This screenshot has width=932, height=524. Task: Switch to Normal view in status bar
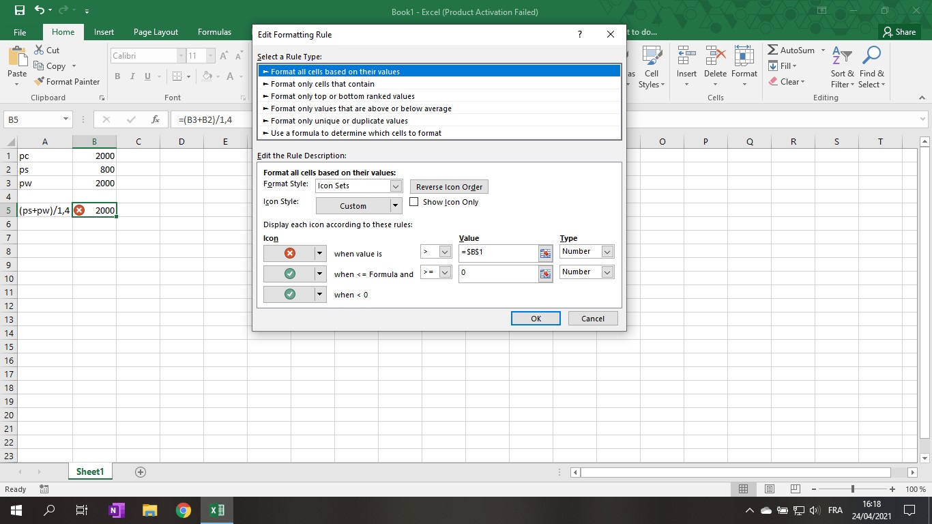(x=744, y=489)
